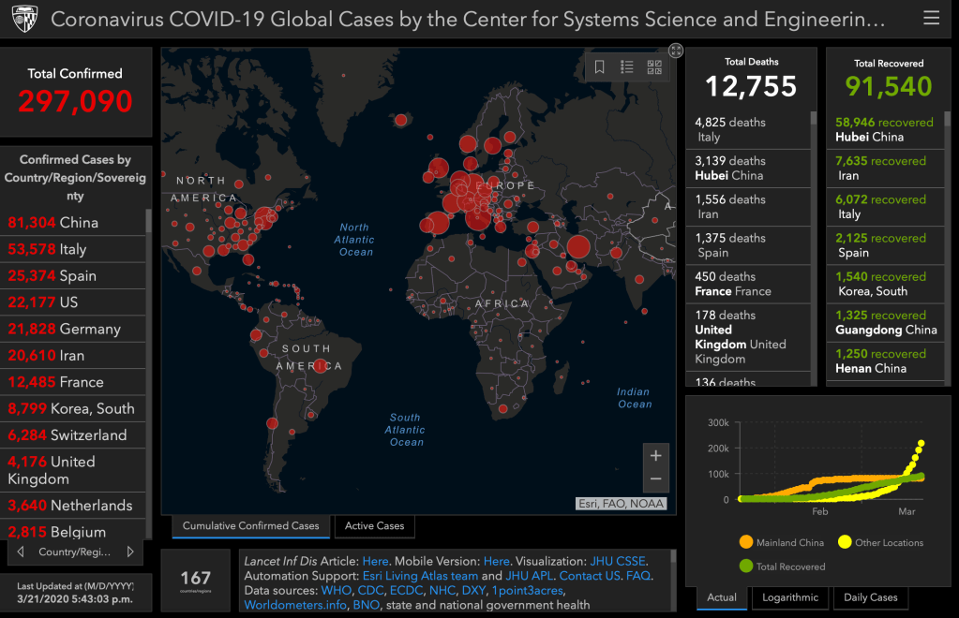Show the map legend list
The width and height of the screenshot is (959, 618).
pyautogui.click(x=627, y=66)
